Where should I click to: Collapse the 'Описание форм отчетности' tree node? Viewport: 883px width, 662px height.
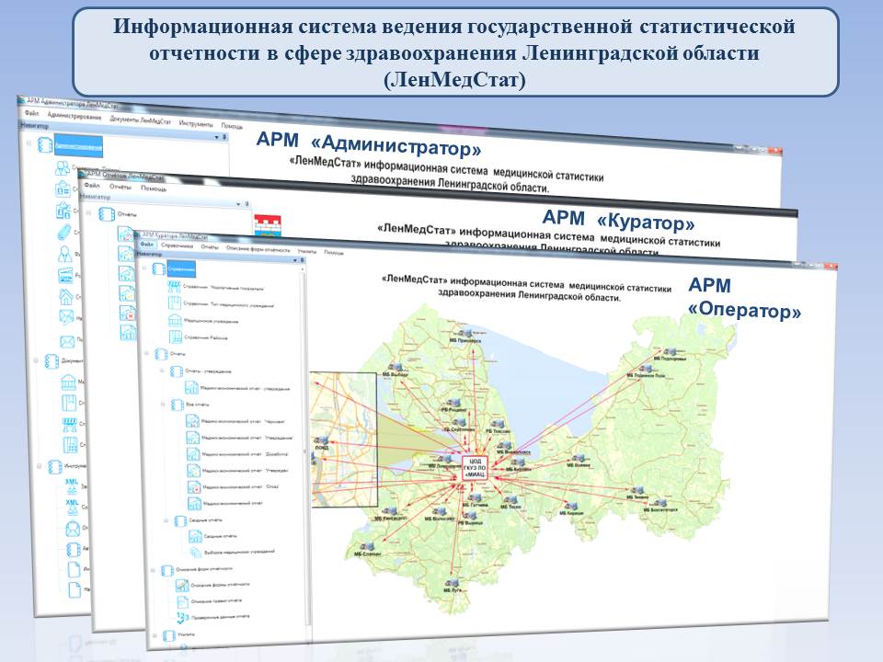(x=154, y=570)
